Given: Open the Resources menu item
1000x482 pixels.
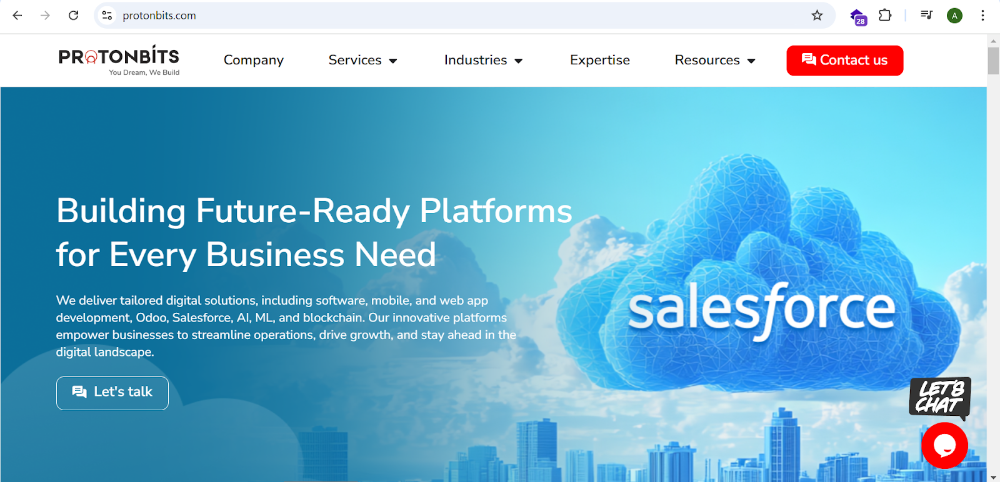Looking at the screenshot, I should [707, 60].
